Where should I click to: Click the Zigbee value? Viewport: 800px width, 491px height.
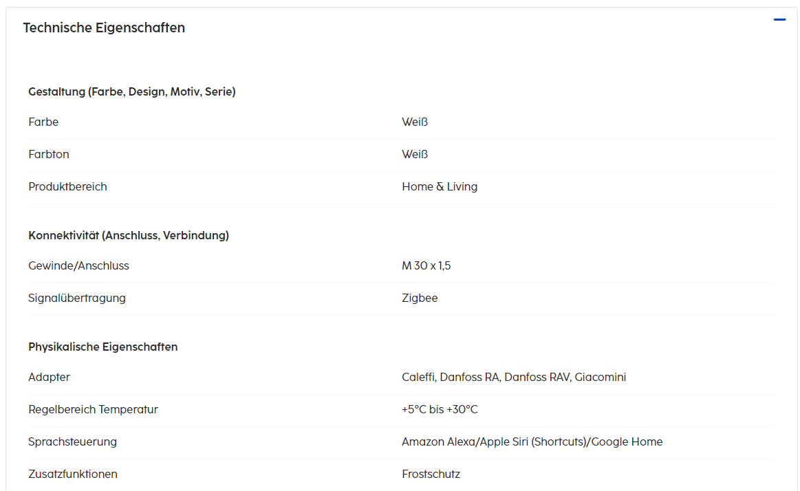pyautogui.click(x=420, y=298)
